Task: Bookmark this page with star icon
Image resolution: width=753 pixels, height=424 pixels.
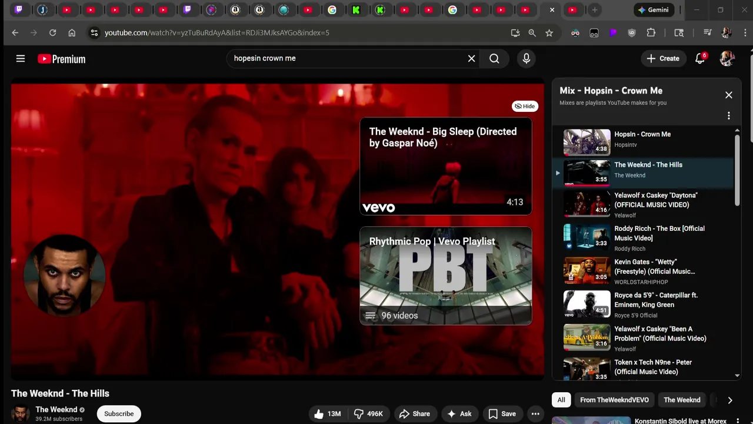Action: 549,33
